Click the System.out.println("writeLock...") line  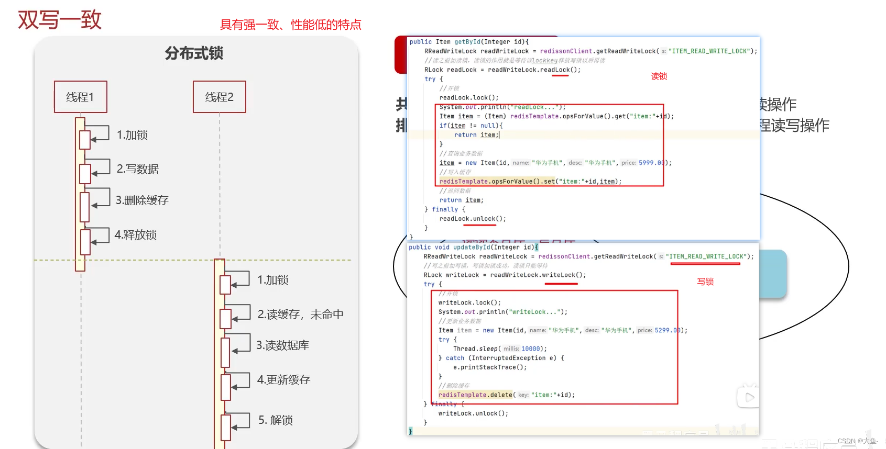pos(503,312)
